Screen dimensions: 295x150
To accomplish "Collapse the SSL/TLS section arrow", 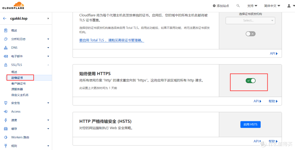I will [x=48, y=65].
